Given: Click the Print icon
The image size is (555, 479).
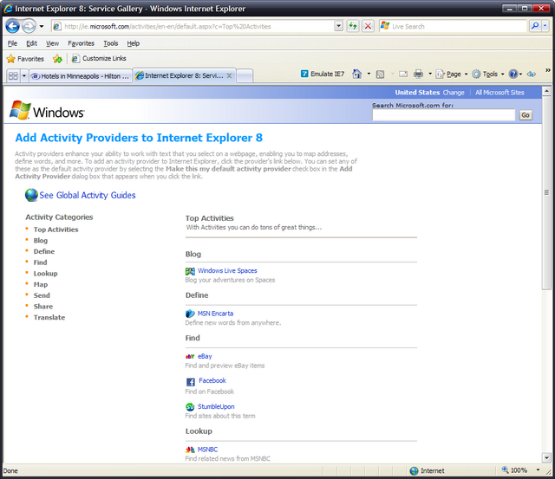Looking at the screenshot, I should click(418, 74).
